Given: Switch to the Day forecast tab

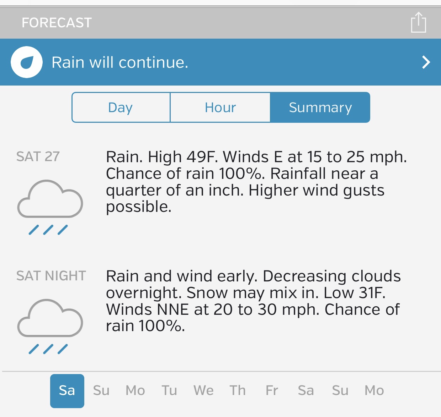Looking at the screenshot, I should tap(121, 108).
